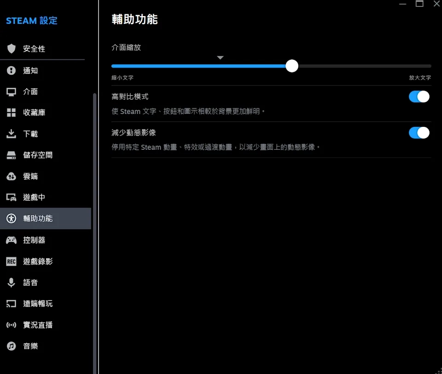Open the 遊戲中 settings page
This screenshot has height=374, width=442.
[34, 198]
